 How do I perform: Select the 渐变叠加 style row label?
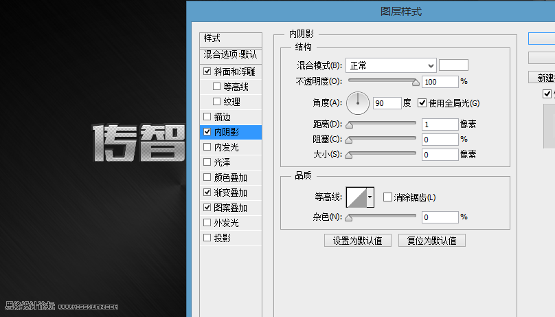(230, 193)
